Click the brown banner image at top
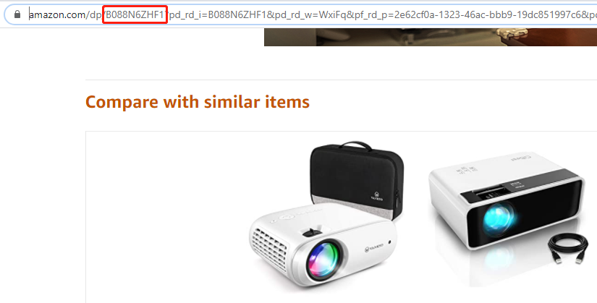 coord(431,37)
